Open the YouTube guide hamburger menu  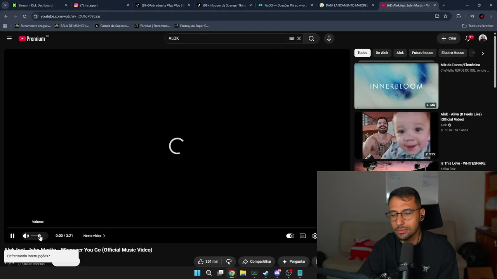(x=9, y=38)
